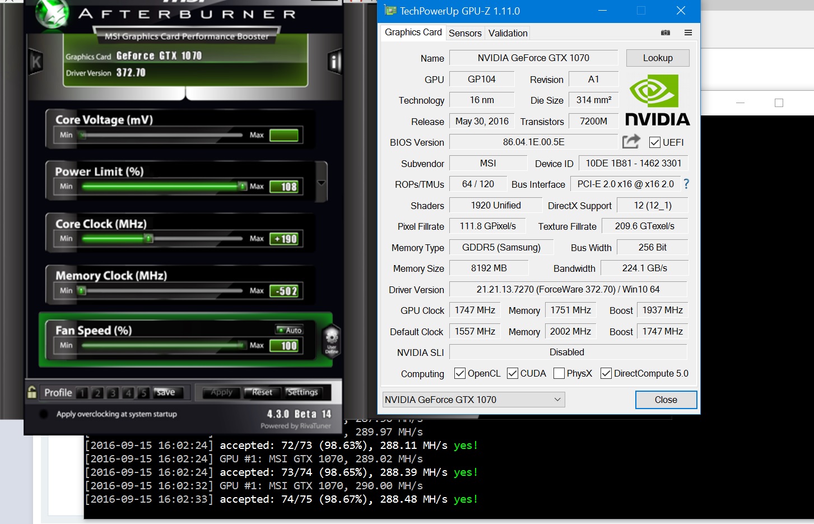Click Bus Interface question mark icon

pos(686,184)
